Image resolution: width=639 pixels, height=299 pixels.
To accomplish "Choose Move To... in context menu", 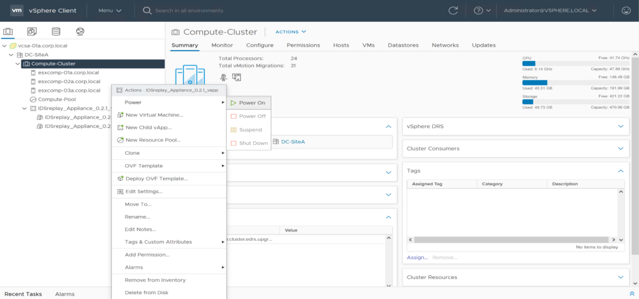I will (169, 204).
